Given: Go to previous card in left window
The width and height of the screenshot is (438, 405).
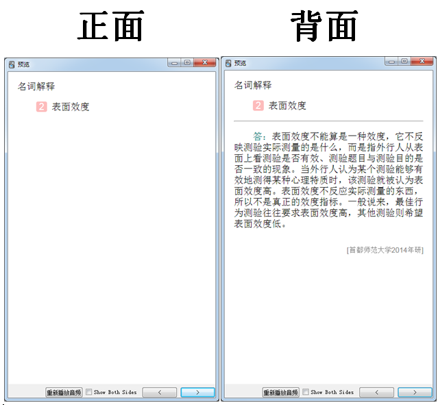Looking at the screenshot, I should coord(160,393).
